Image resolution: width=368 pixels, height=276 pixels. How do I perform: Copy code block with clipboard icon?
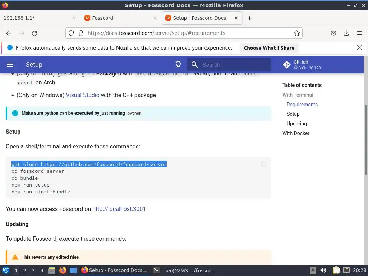pyautogui.click(x=264, y=164)
